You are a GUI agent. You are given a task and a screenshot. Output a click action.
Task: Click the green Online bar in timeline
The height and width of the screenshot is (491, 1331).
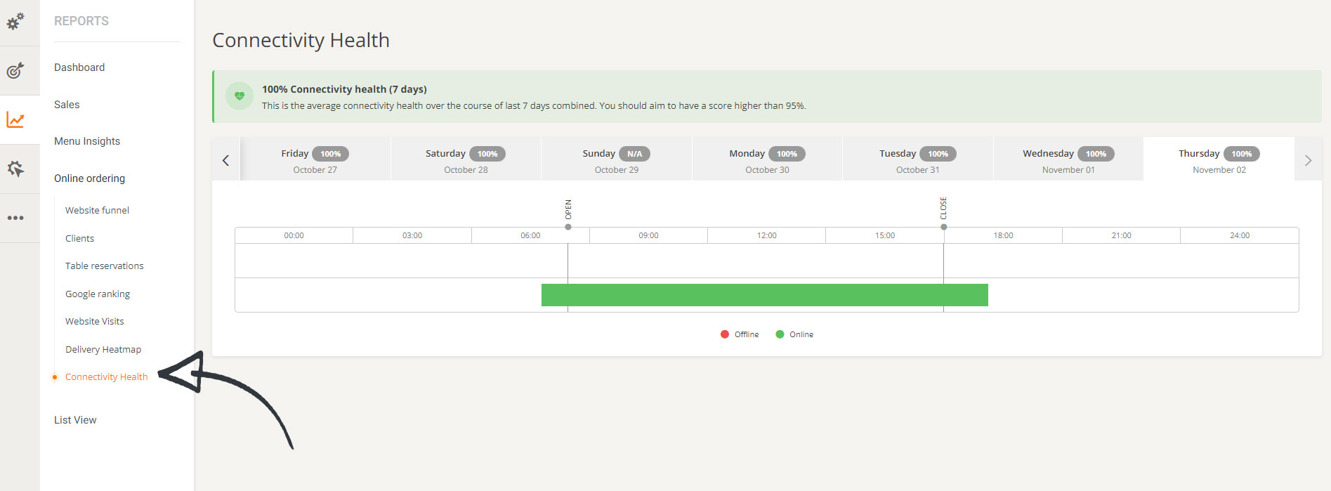(x=764, y=295)
